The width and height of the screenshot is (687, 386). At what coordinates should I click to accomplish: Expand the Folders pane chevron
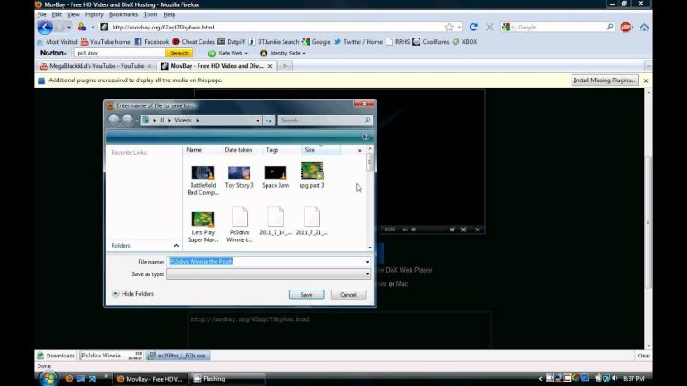tap(176, 245)
